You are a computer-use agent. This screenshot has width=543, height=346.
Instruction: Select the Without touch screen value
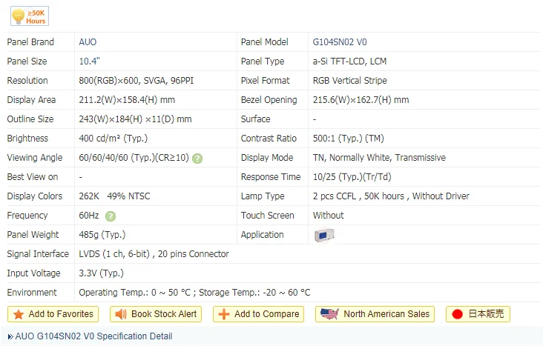tap(329, 216)
